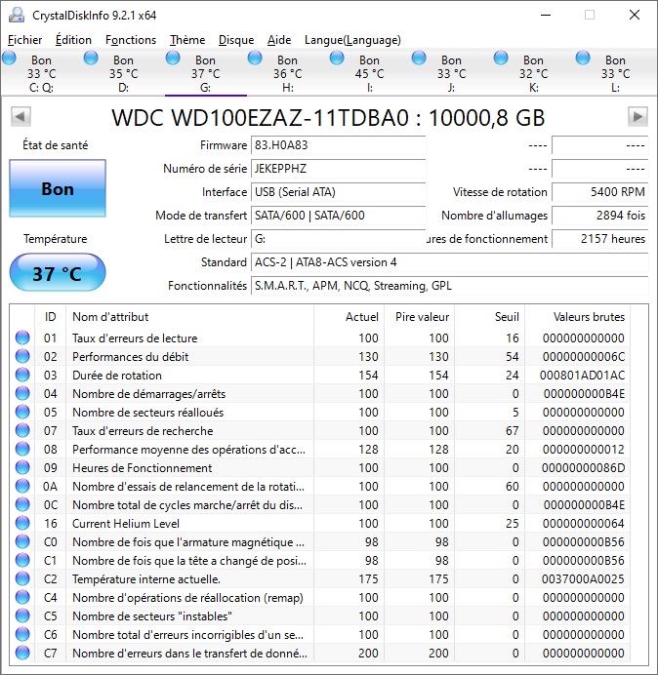
Task: Click status orb for attribute C6
Action: tap(22, 634)
